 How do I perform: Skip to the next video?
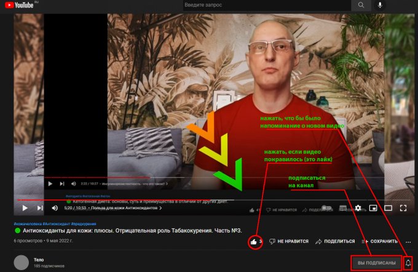pos(39,208)
